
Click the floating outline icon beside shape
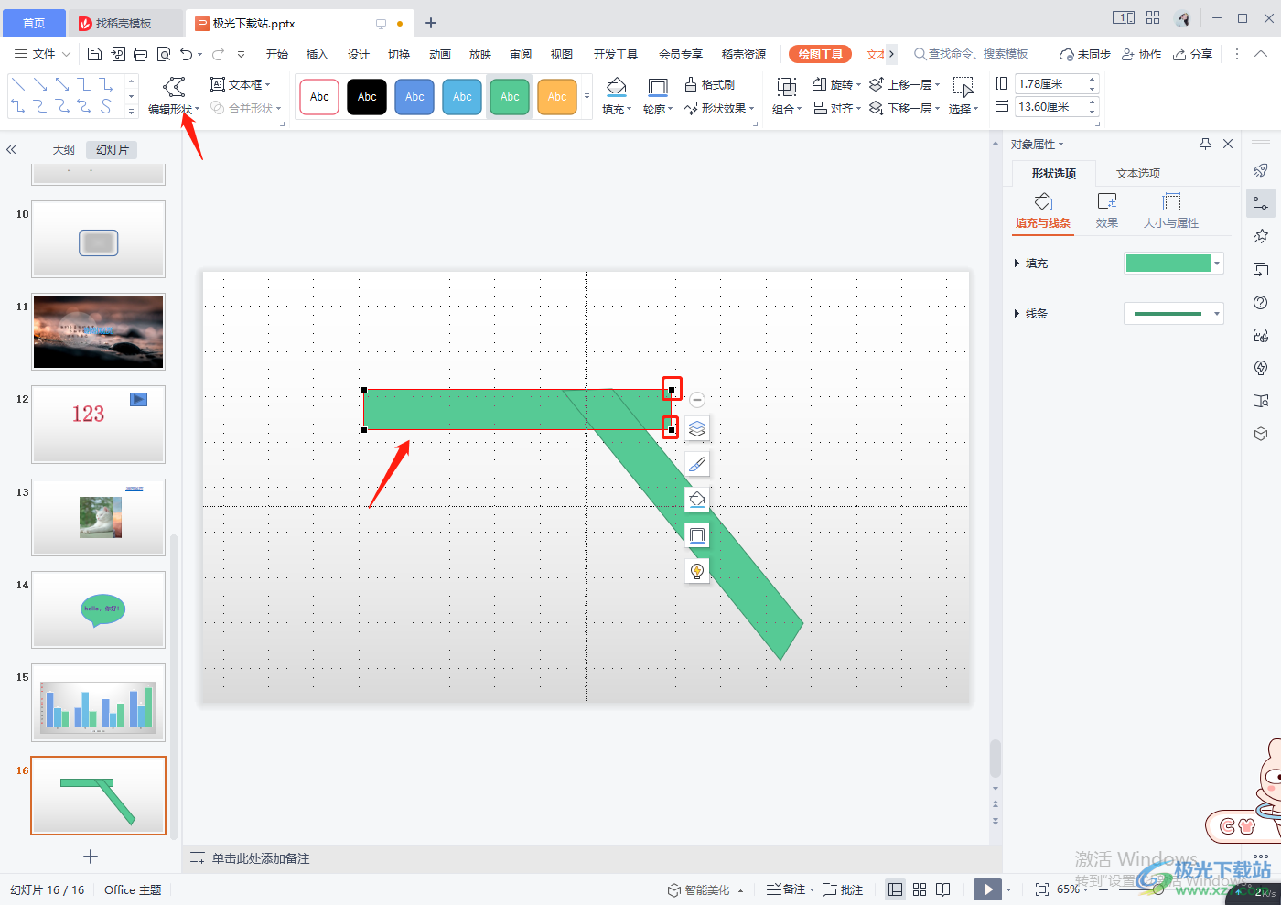(x=697, y=535)
